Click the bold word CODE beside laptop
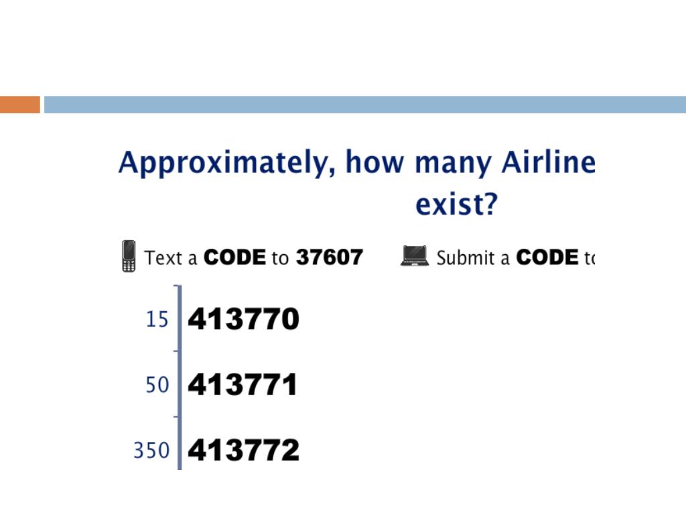Screen dimensions: 686x515 point(547,257)
